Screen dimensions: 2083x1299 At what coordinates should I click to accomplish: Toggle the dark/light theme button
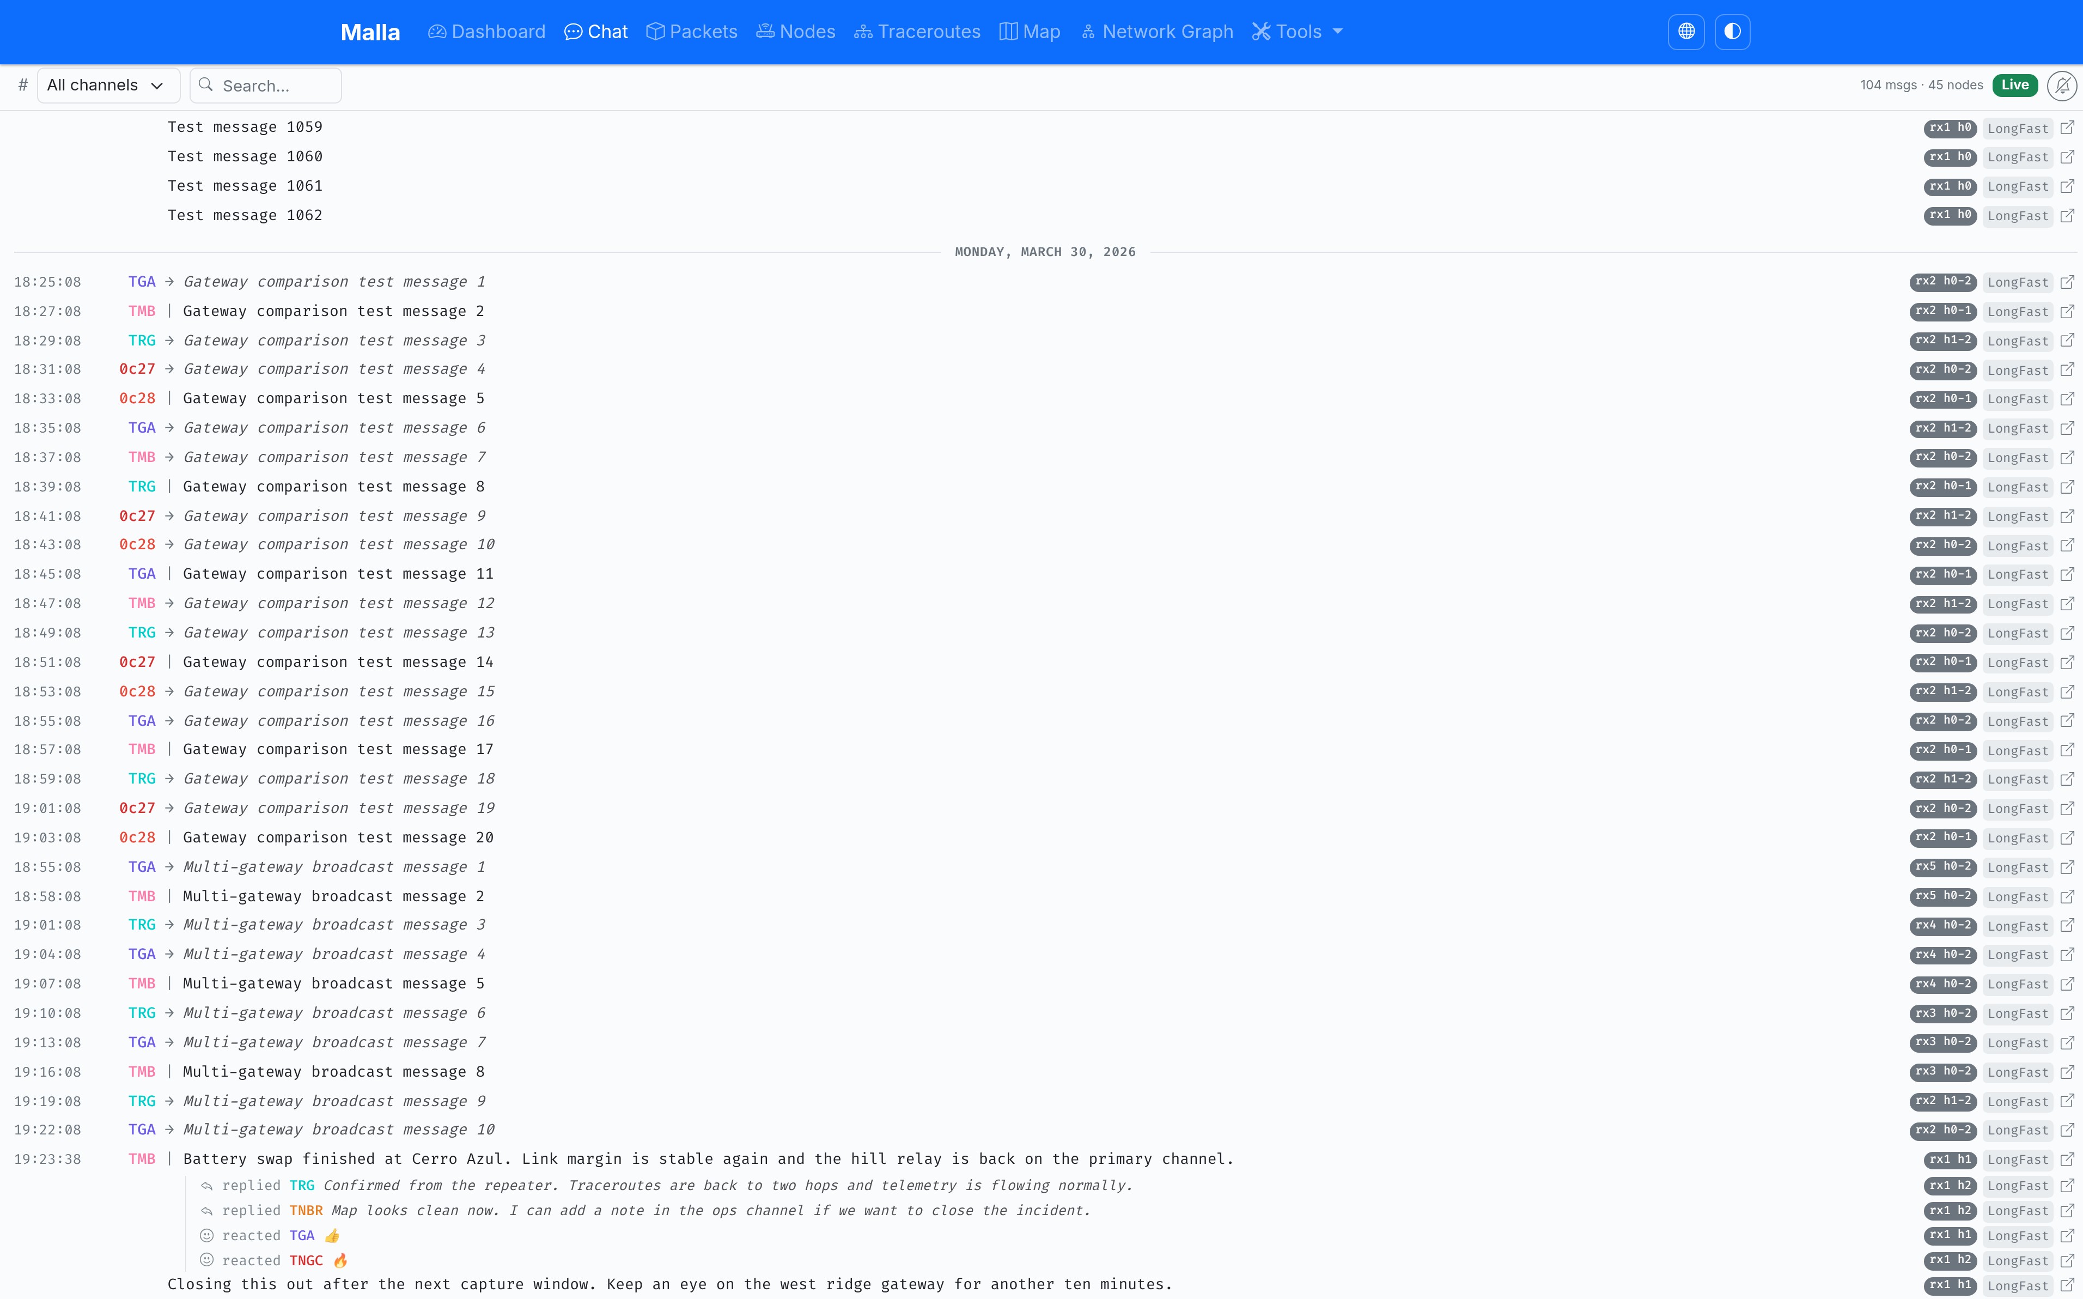click(x=1733, y=32)
